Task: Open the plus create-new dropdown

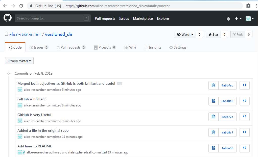Action: click(x=238, y=19)
